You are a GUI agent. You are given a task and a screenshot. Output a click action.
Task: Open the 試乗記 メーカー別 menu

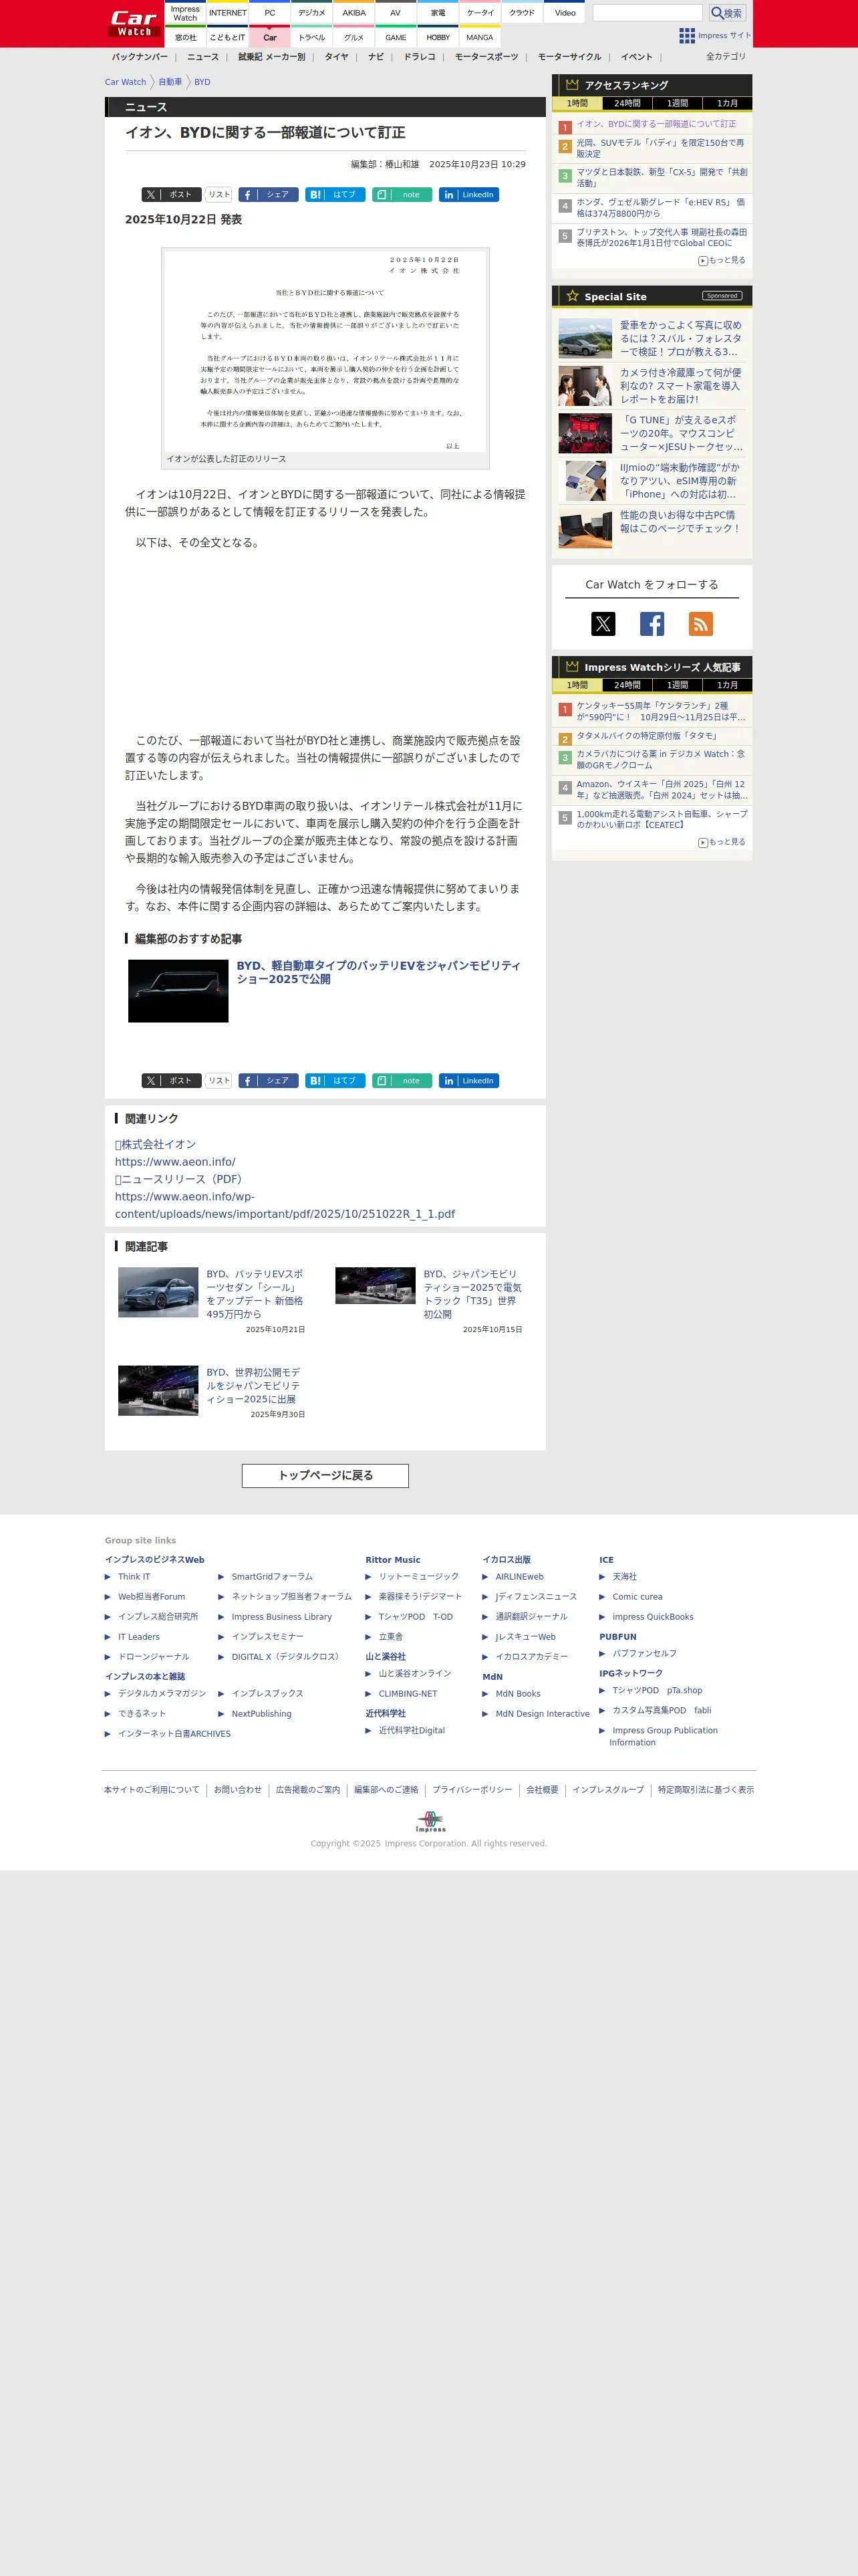point(272,57)
